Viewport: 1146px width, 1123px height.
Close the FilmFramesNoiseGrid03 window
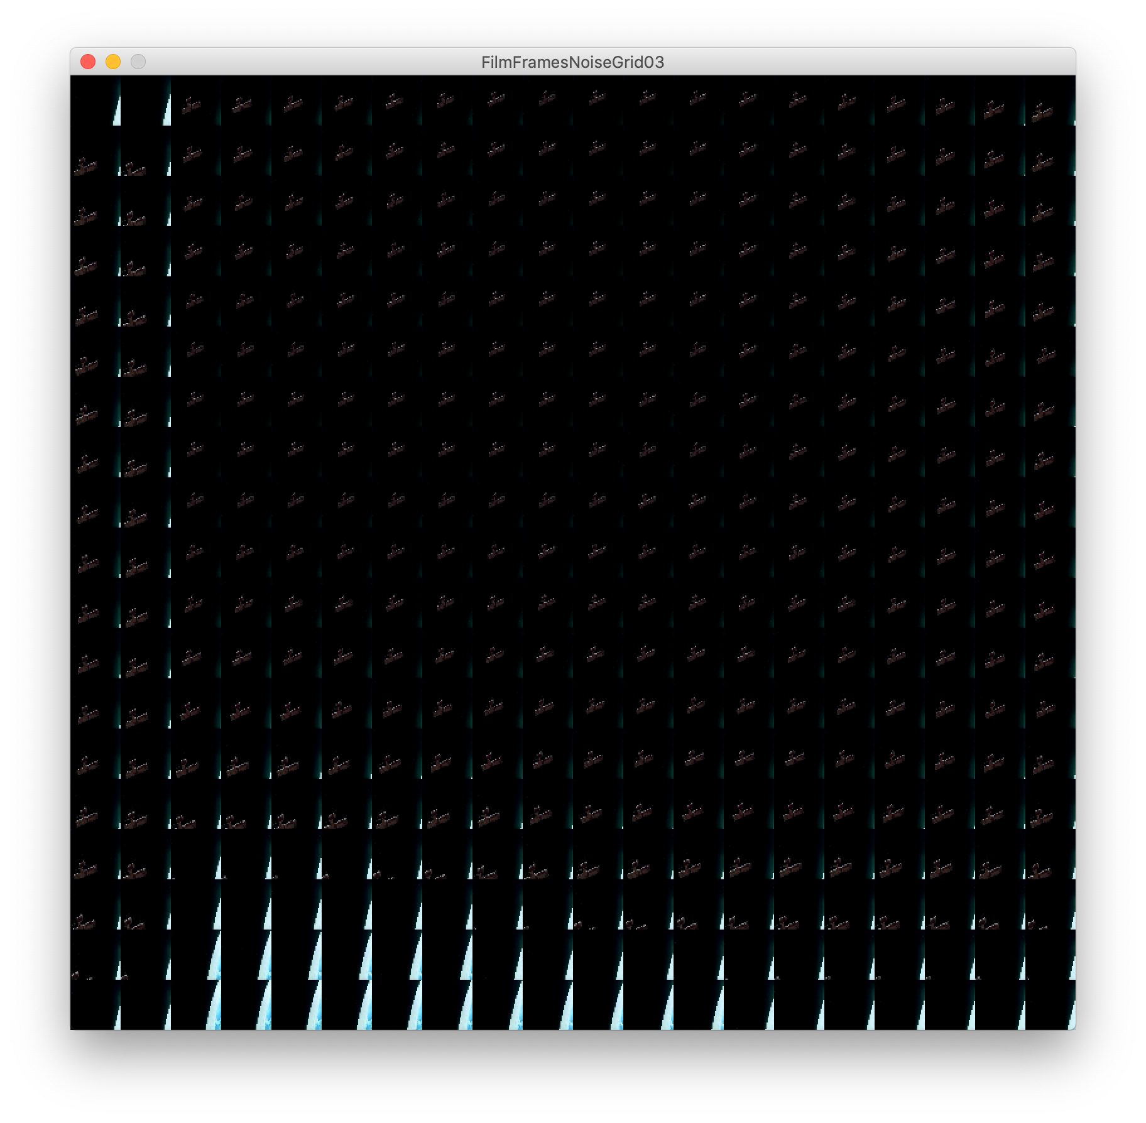point(88,62)
